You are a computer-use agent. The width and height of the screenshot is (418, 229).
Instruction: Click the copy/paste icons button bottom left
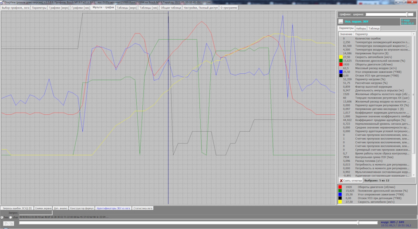(9, 224)
